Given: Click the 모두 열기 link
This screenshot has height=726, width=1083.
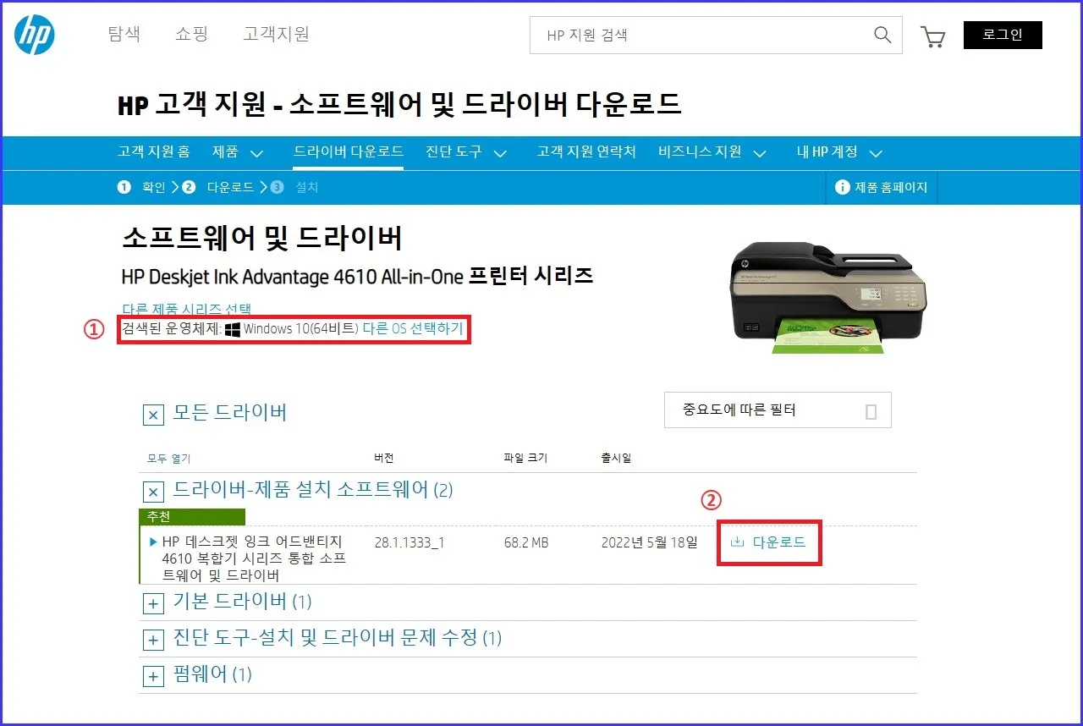Looking at the screenshot, I should 169,459.
